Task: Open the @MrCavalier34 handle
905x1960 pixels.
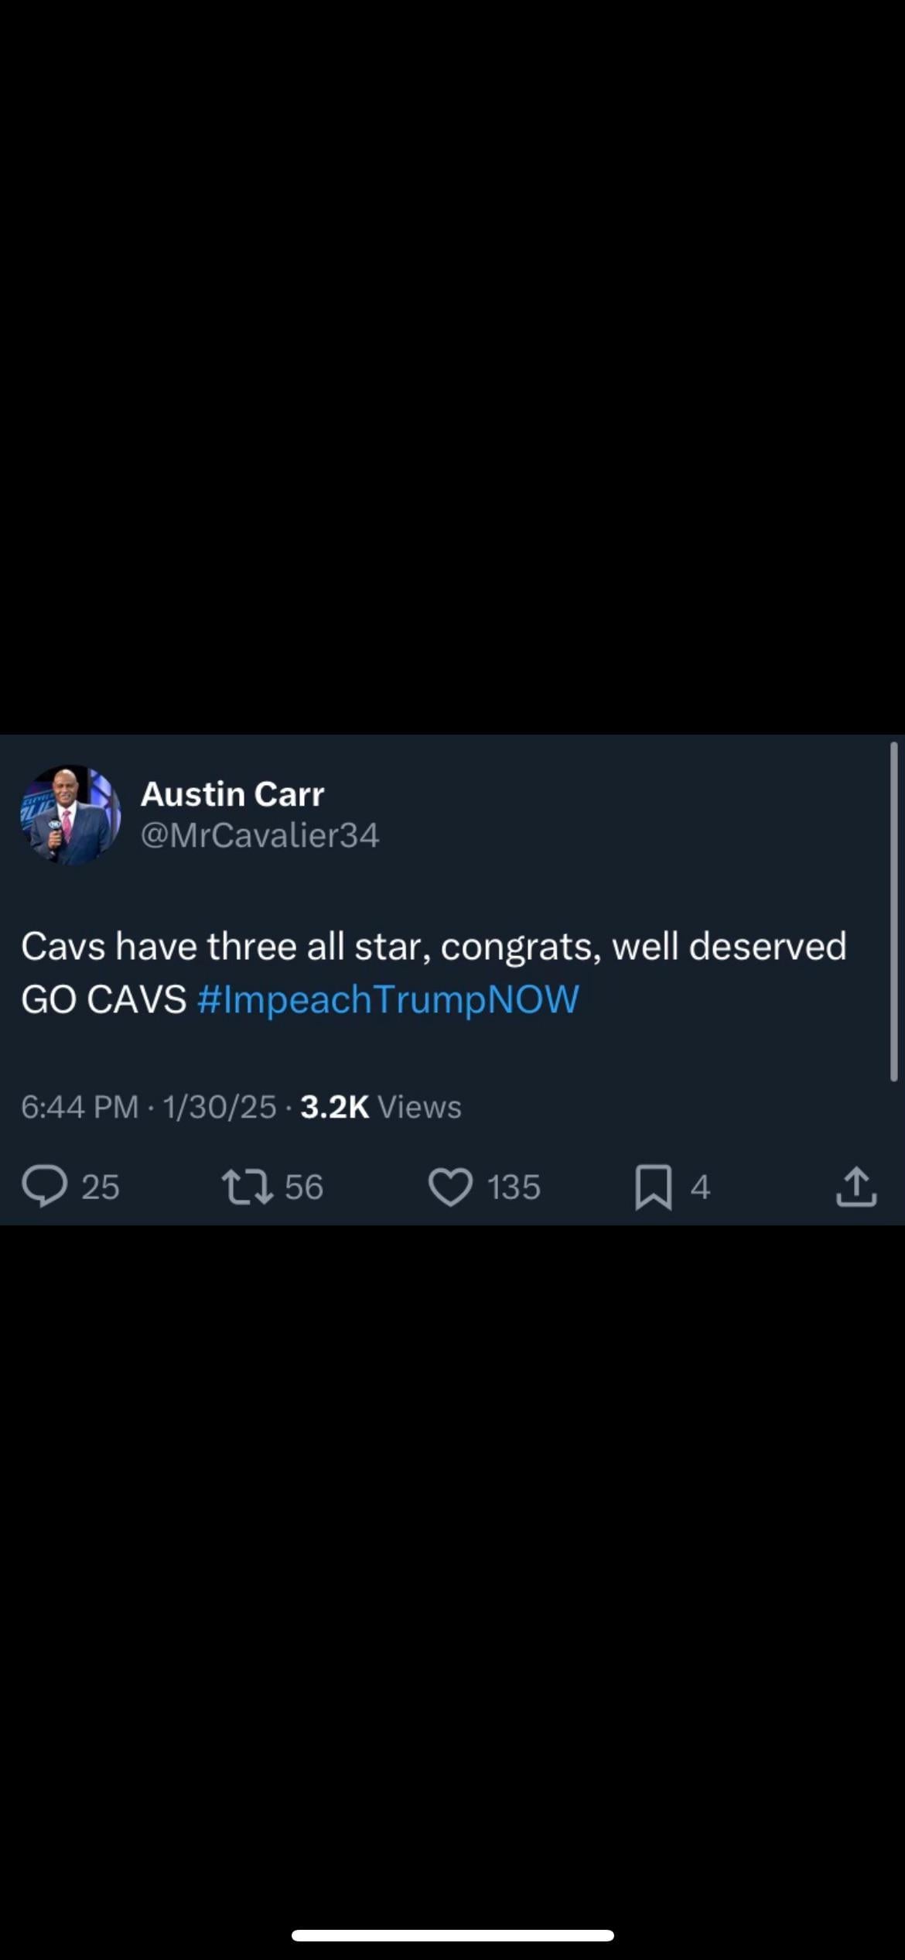Action: click(260, 834)
